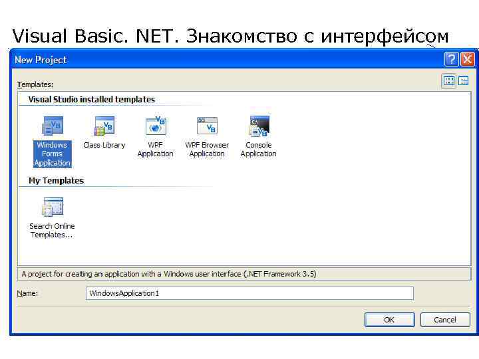The image size is (479, 359).
Task: Click the 'Console Application' label text
Action: coord(258,150)
